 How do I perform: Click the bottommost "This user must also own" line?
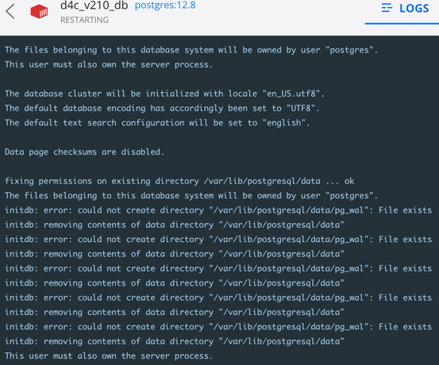pos(109,355)
